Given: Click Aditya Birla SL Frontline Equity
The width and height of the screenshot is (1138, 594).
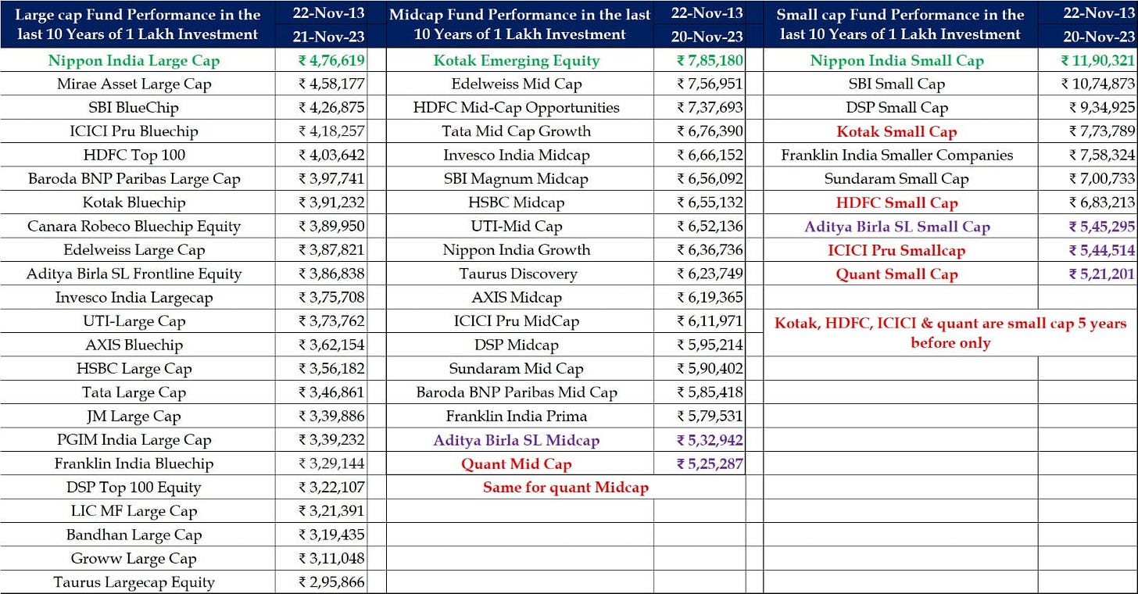Looking at the screenshot, I should point(134,274).
